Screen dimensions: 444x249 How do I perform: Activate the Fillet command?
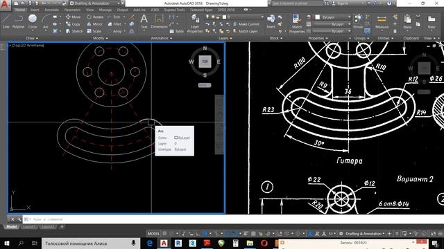(114, 24)
